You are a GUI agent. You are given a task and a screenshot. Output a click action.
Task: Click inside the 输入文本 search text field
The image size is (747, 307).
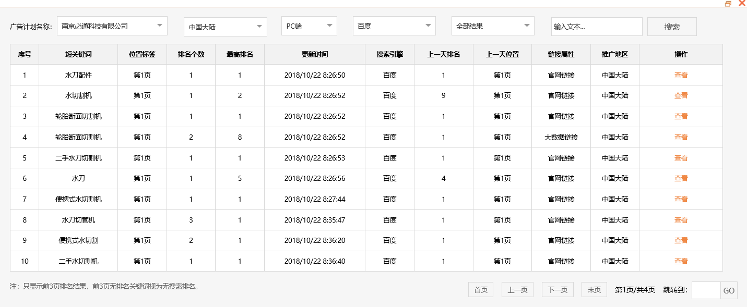point(597,26)
